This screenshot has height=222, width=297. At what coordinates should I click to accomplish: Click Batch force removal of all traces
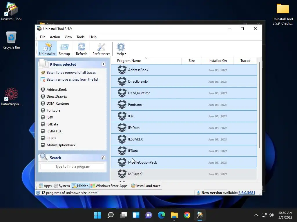(71, 73)
